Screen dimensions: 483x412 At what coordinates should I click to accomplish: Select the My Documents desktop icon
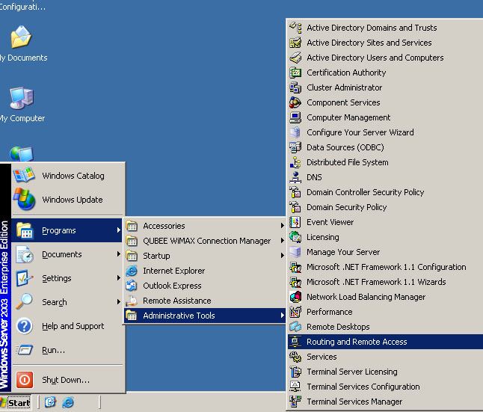(22, 43)
